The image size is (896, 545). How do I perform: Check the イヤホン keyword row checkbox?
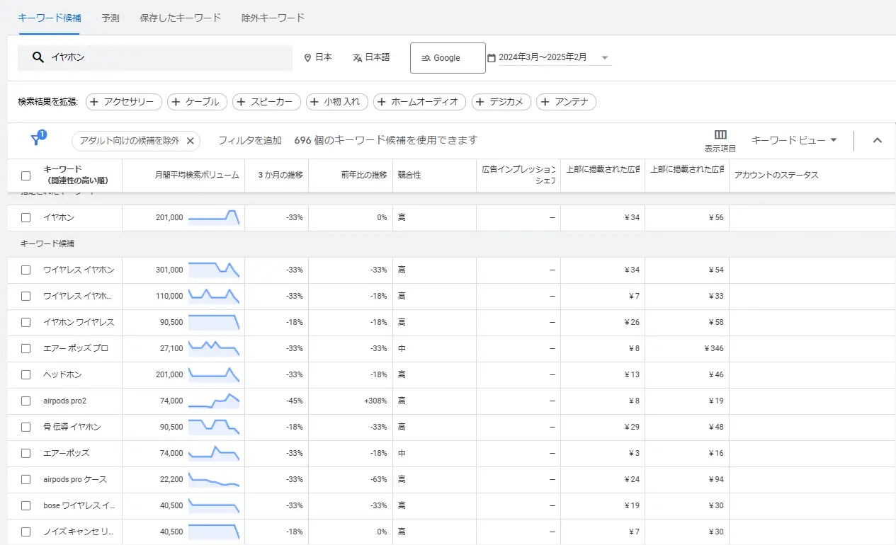26,217
